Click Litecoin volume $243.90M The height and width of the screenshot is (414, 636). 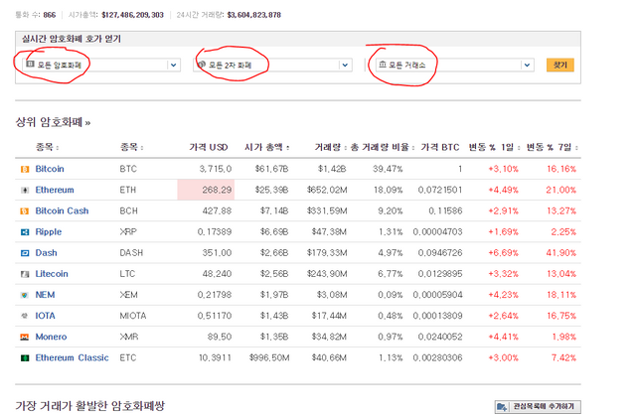click(327, 274)
